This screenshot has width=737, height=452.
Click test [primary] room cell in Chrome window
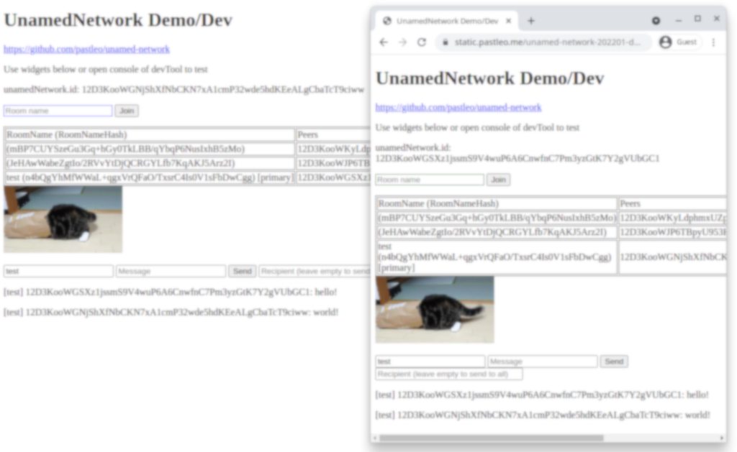pos(497,257)
